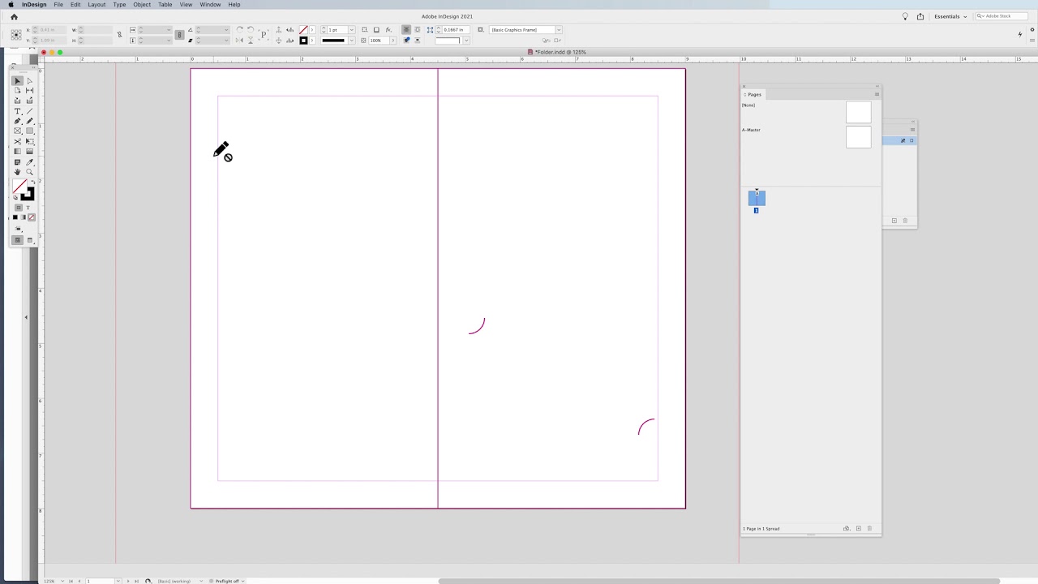Select page 1 thumbnail in Pages panel
The width and height of the screenshot is (1038, 584).
click(x=757, y=199)
